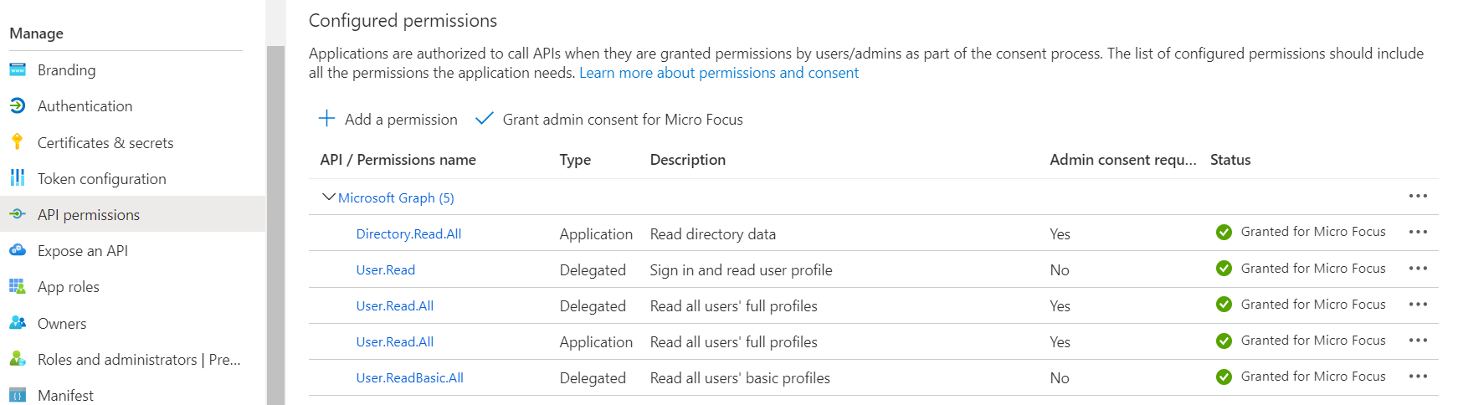Open Roles and administrators menu item
The image size is (1463, 405).
tap(138, 359)
